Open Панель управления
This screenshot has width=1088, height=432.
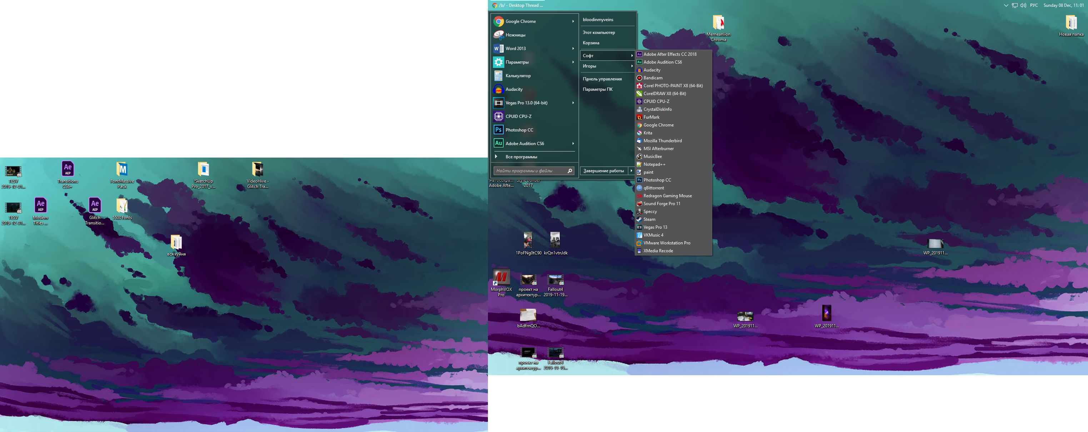click(x=607, y=79)
